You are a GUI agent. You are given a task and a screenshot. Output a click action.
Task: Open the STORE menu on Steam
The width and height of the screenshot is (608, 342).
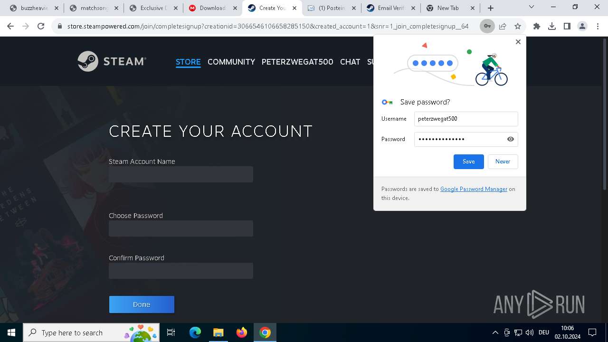188,62
